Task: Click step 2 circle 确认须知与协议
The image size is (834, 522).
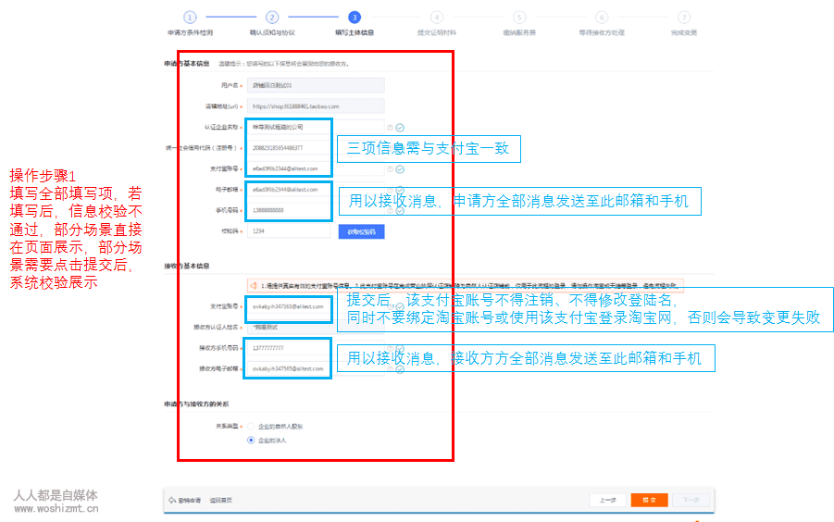Action: [x=272, y=17]
